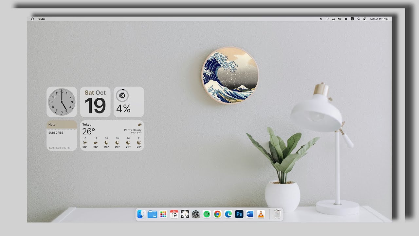Select day 18 forecast in weather

coord(106,143)
